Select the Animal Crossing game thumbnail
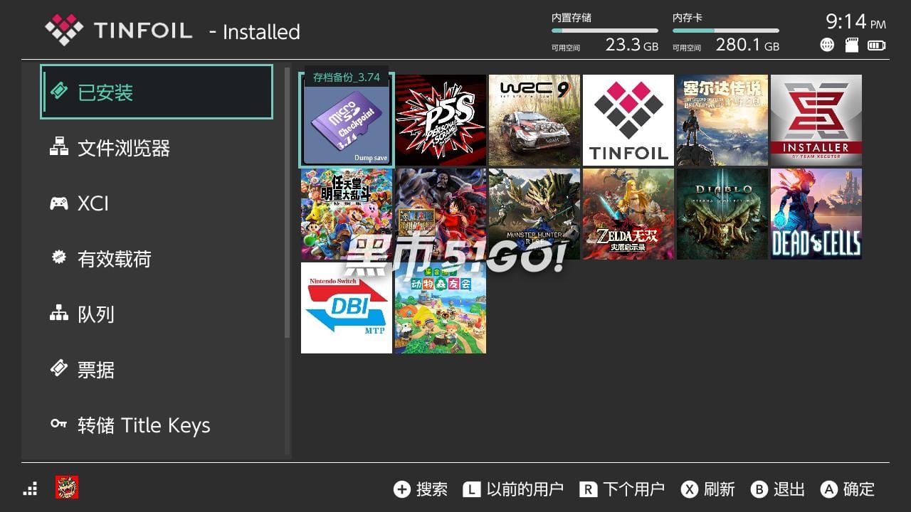The height and width of the screenshot is (512, 911). point(441,308)
